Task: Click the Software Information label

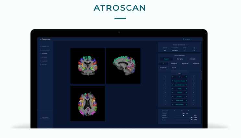Action: pos(46,118)
